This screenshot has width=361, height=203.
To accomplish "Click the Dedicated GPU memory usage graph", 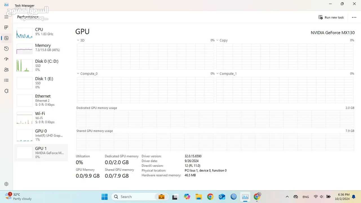I will click(215, 119).
